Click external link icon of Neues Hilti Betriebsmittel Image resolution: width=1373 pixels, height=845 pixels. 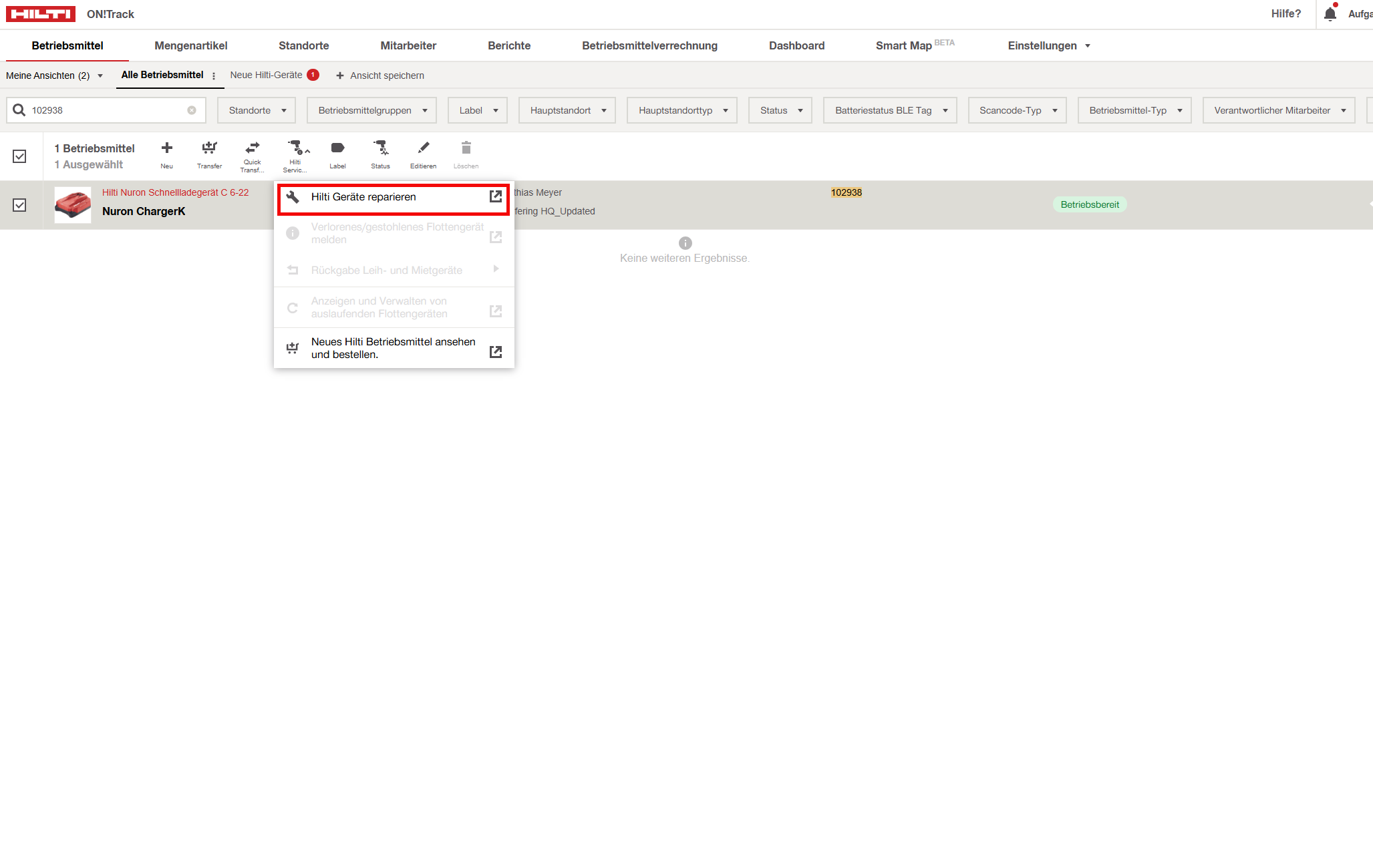(x=496, y=352)
